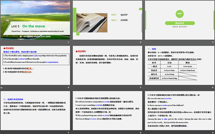This screenshot has height=134, width=215.
Task: Click 'Is there anyone to take care' sentence
Action: [166, 105]
